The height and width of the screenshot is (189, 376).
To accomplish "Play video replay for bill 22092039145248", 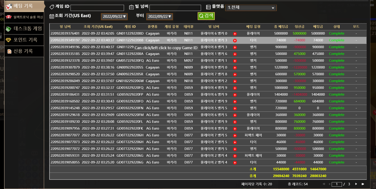I will pyautogui.click(x=235, y=108).
